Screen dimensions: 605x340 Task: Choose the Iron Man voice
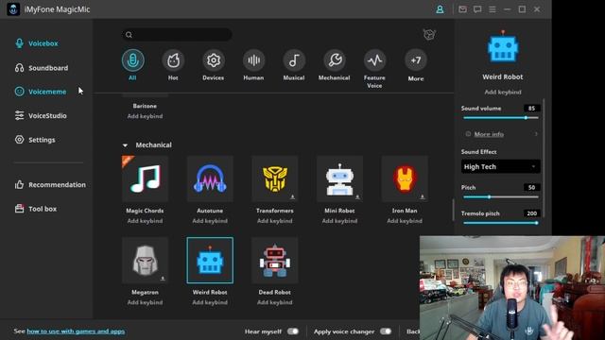[x=405, y=178]
